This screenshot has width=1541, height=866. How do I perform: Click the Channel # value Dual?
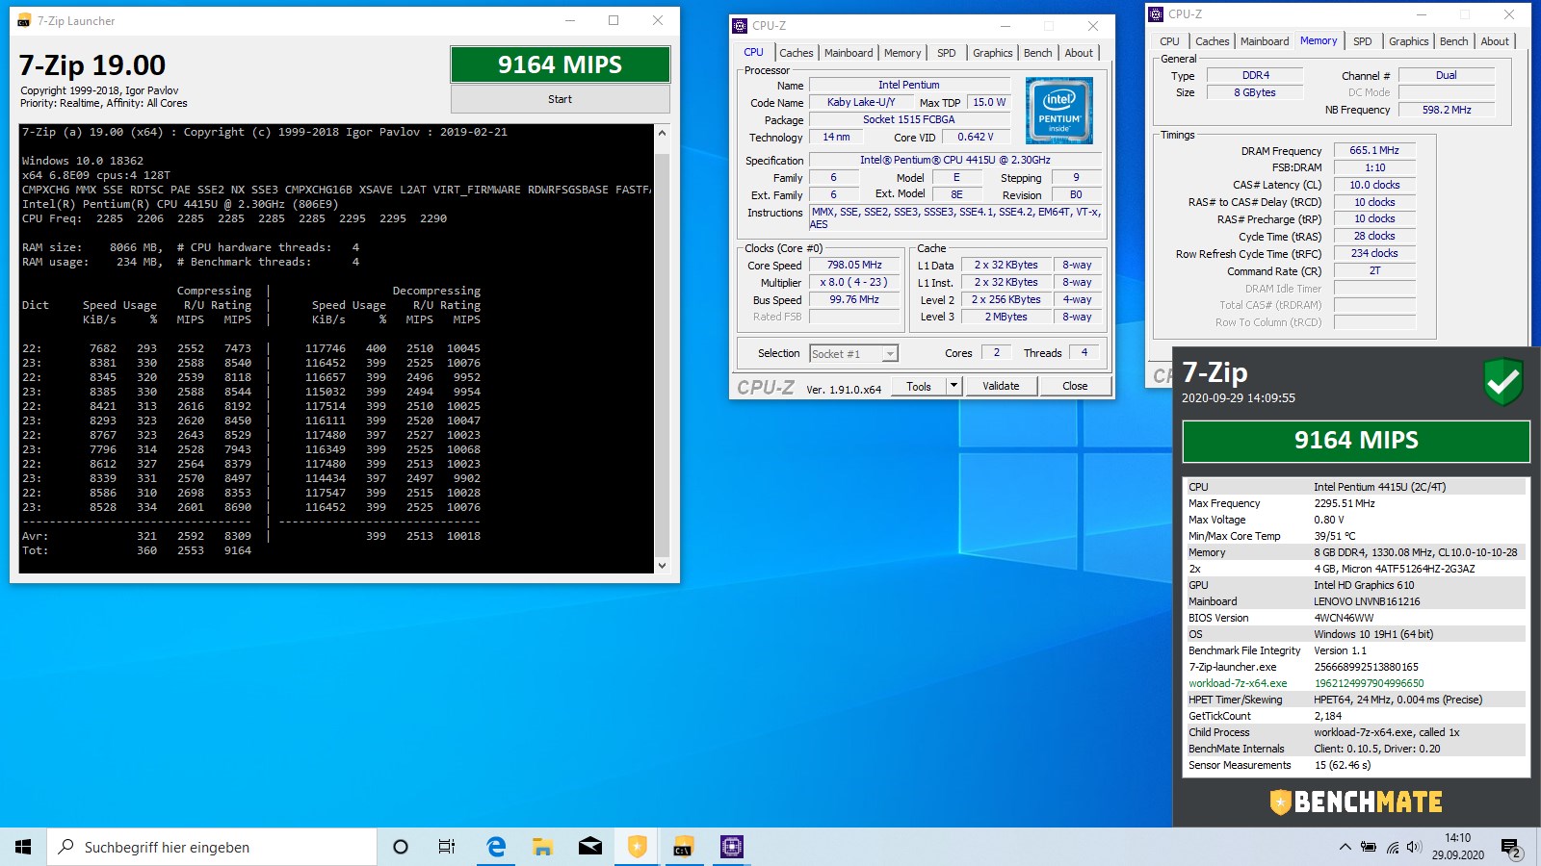1447,75
